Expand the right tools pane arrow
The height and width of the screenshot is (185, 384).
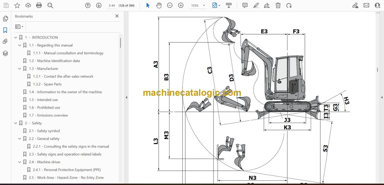[x=382, y=97]
